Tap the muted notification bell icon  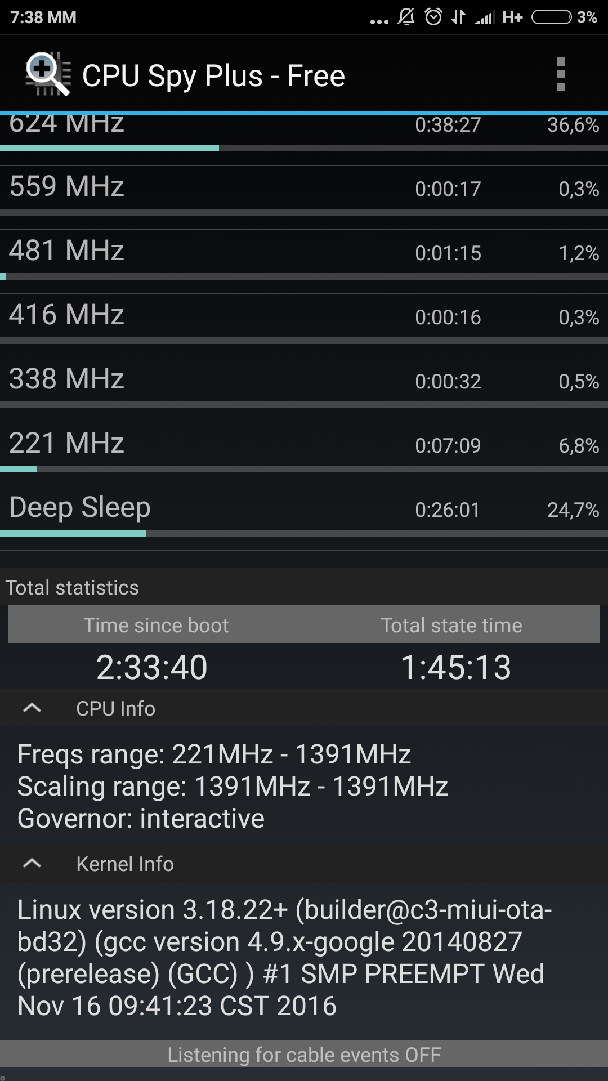[406, 17]
